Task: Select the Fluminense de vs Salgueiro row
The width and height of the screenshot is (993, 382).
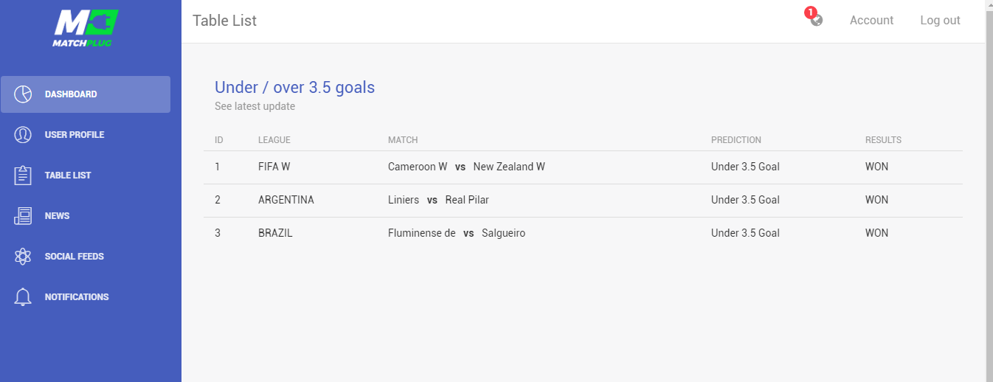Action: coord(457,234)
